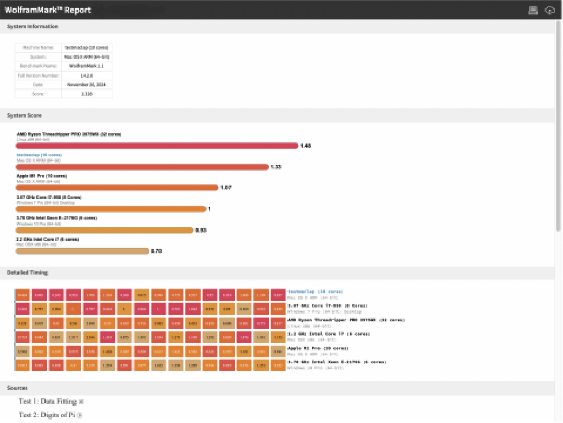Click the testmaclap 1.33 score bar
This screenshot has width=563, height=423.
[142, 167]
